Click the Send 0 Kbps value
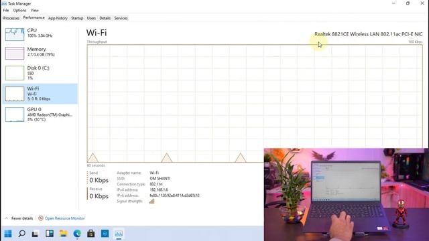This screenshot has width=429, height=241. (99, 180)
